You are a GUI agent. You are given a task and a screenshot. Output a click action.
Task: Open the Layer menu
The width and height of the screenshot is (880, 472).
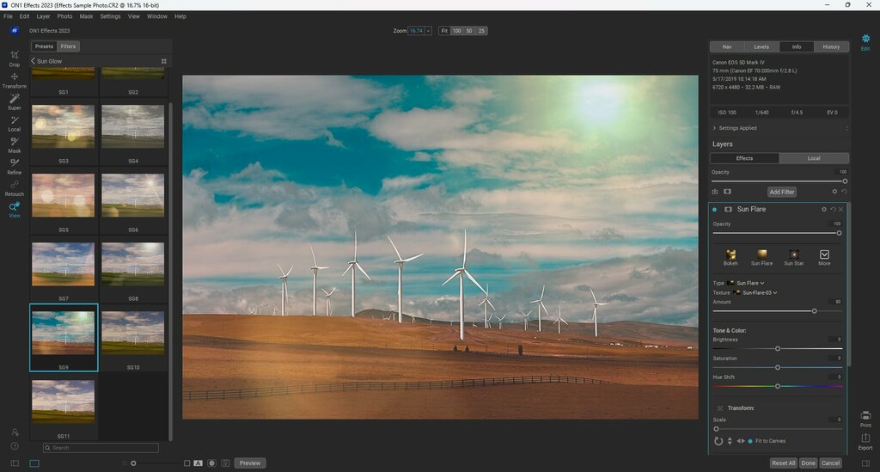pos(43,16)
